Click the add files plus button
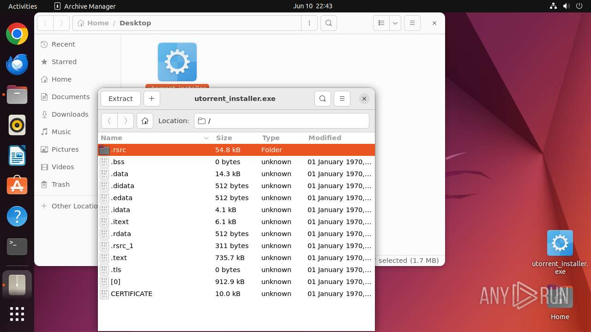Viewport: 591px width, 332px height. [x=151, y=99]
